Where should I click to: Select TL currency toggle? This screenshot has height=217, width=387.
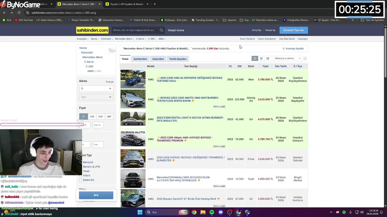point(83,117)
